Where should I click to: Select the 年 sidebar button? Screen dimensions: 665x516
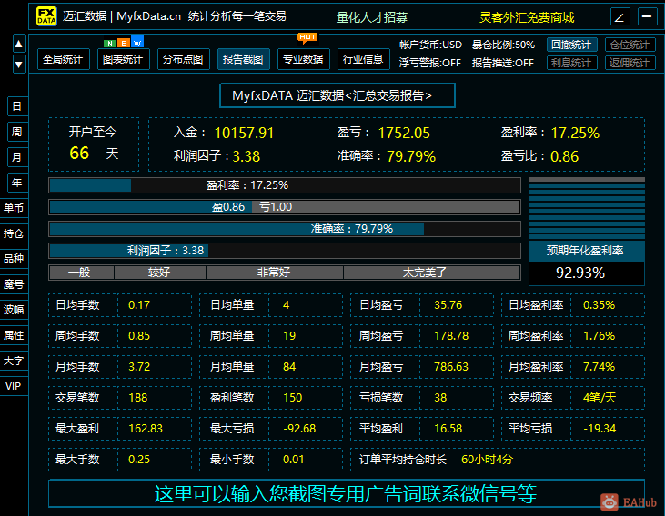click(x=17, y=183)
